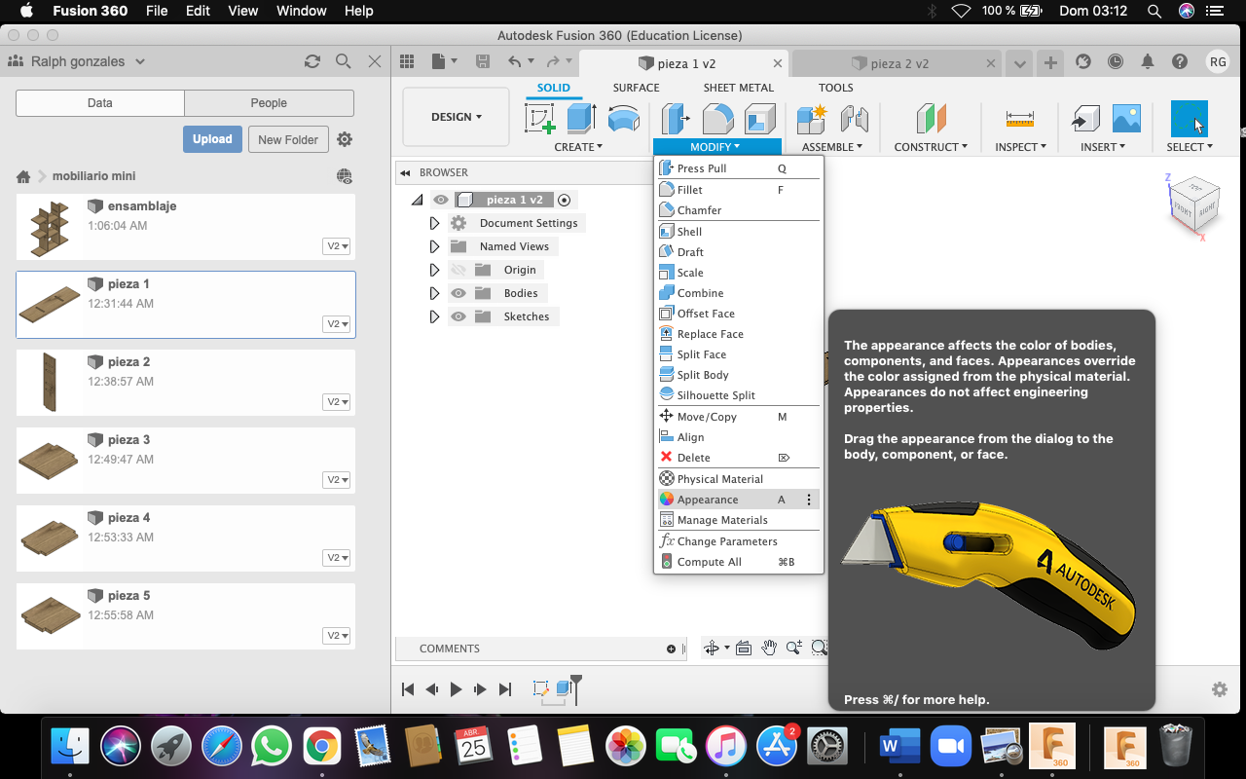The image size is (1246, 779).
Task: Open project in web globe icon
Action: [x=345, y=176]
